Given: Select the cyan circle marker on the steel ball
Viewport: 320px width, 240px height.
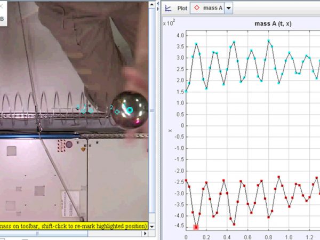Looking at the screenshot, I should 129,110.
